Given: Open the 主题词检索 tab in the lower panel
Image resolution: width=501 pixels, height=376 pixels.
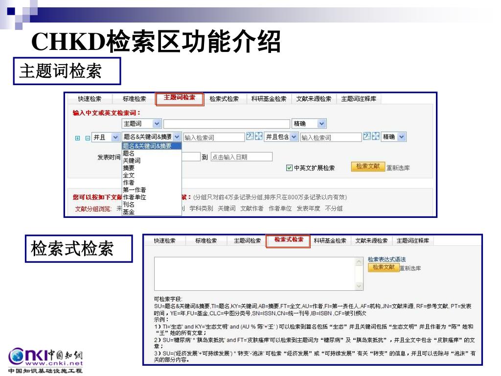Looking at the screenshot, I should pyautogui.click(x=247, y=241).
